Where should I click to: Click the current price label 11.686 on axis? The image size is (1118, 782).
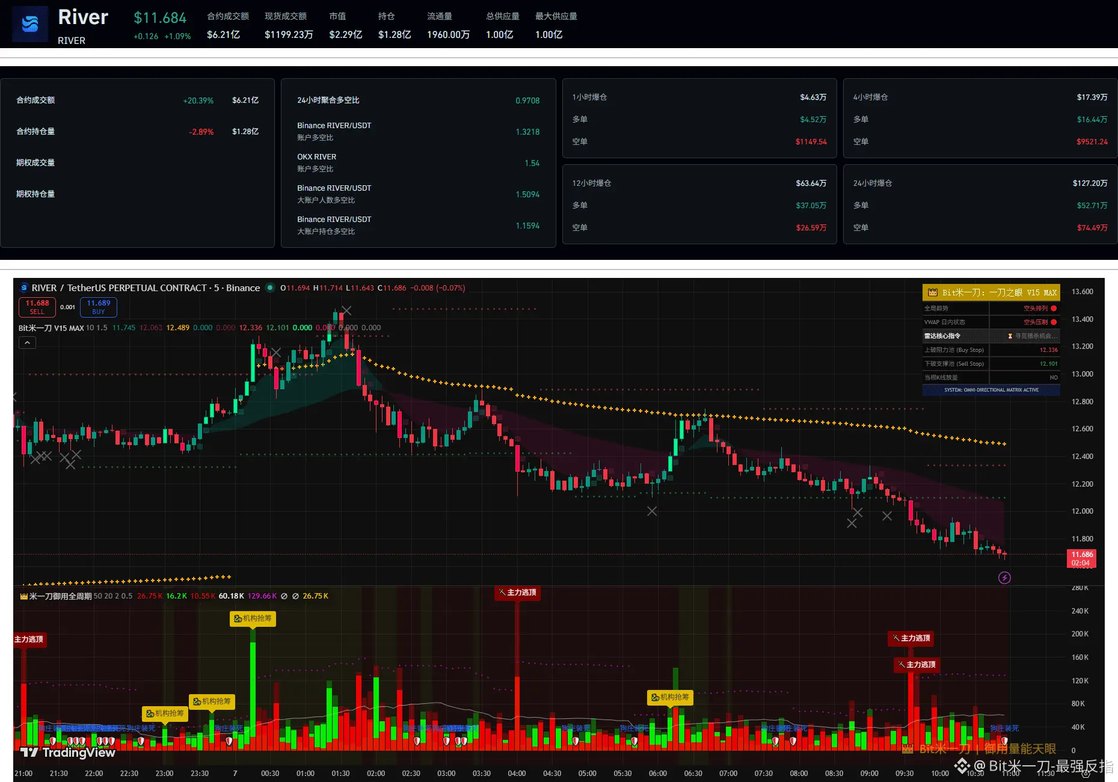point(1082,555)
